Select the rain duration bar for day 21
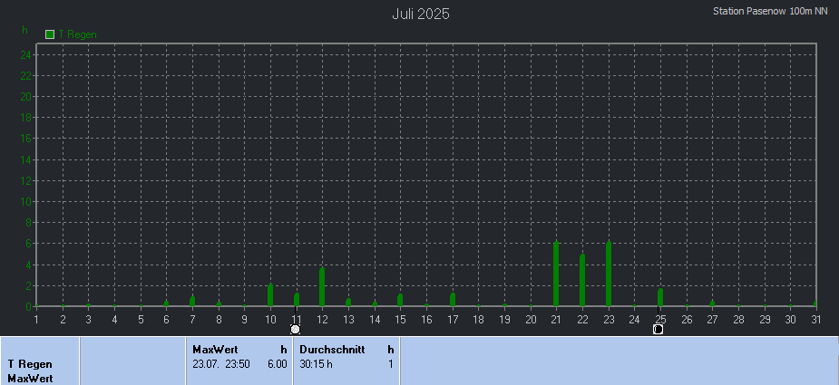Screen dimensions: 839x385 [556, 274]
